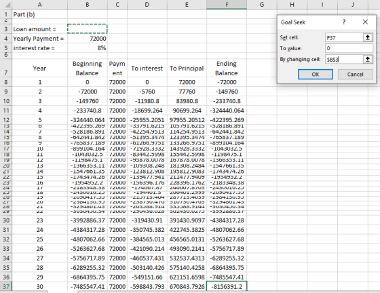Select column E header
Screen dimensions: 380x293
[x=187, y=4]
